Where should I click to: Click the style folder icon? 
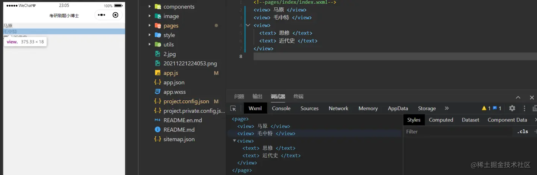pyautogui.click(x=158, y=35)
